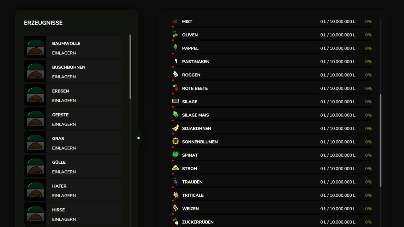
Task: Click the Silage bunker icon
Action: coord(175,101)
